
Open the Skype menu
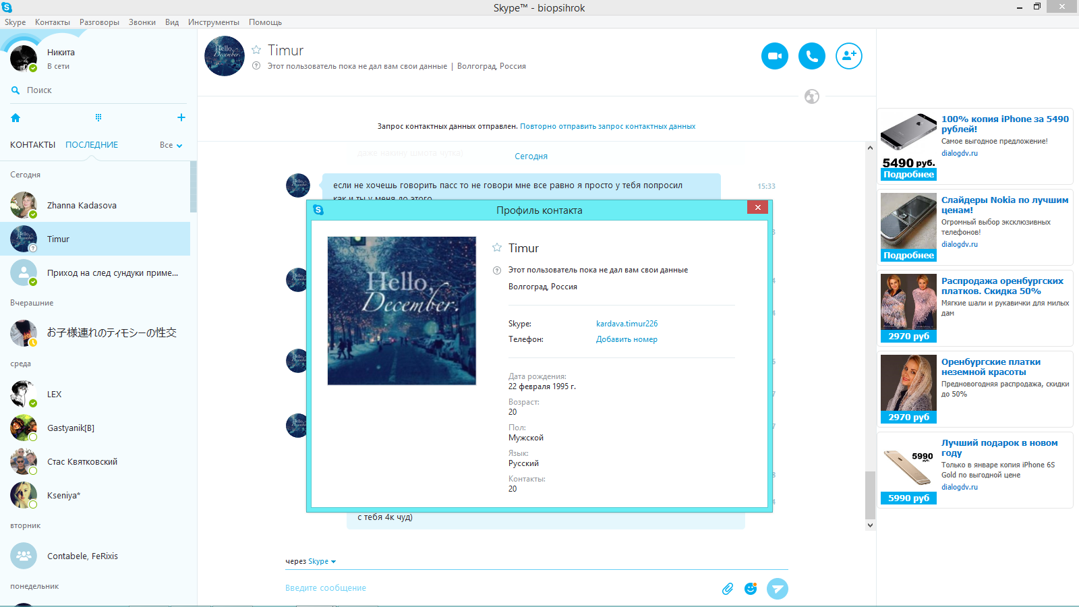[x=15, y=22]
